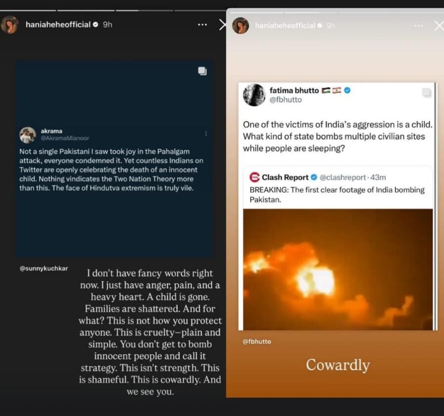Click haniaheheofficial username on right story

click(285, 26)
